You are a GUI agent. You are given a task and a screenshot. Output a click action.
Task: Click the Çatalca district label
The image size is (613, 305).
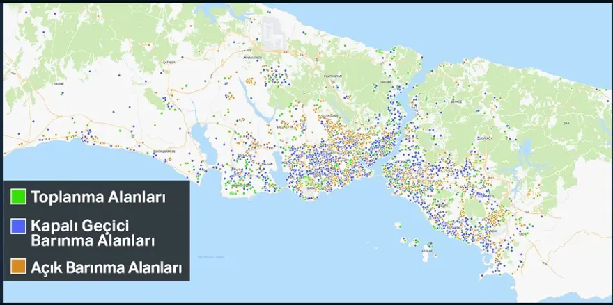169,60
